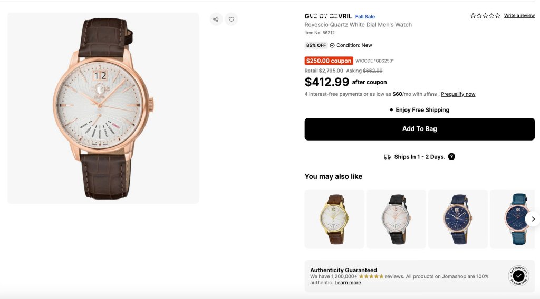
Task: Click Add To Bag button
Action: pyautogui.click(x=419, y=129)
